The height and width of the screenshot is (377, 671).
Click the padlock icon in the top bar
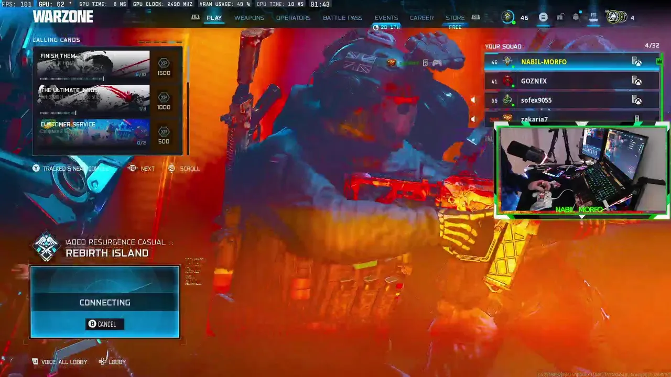click(560, 17)
